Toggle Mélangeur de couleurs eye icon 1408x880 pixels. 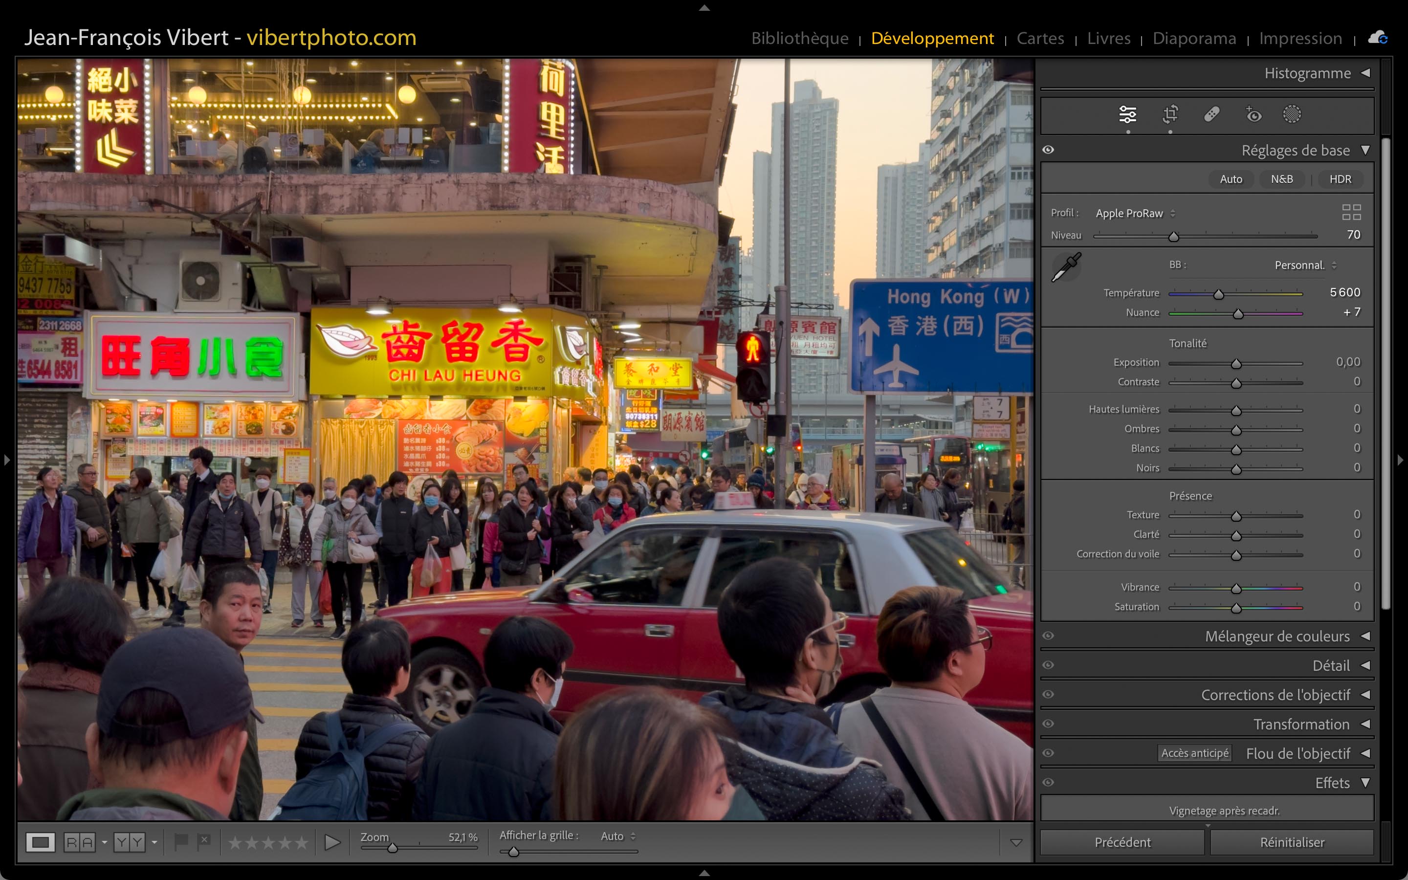1049,636
